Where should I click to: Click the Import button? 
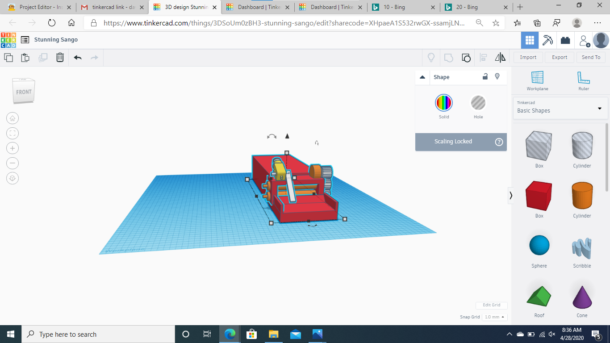coord(528,57)
